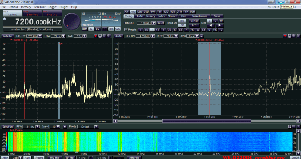Select the 6.5 BW preset
The image size is (301, 159).
point(180,30)
